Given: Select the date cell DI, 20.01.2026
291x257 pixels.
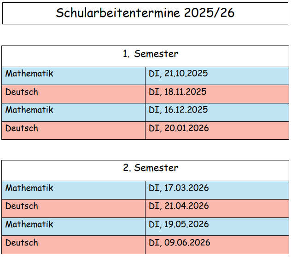Looking at the screenshot, I should tap(179, 128).
